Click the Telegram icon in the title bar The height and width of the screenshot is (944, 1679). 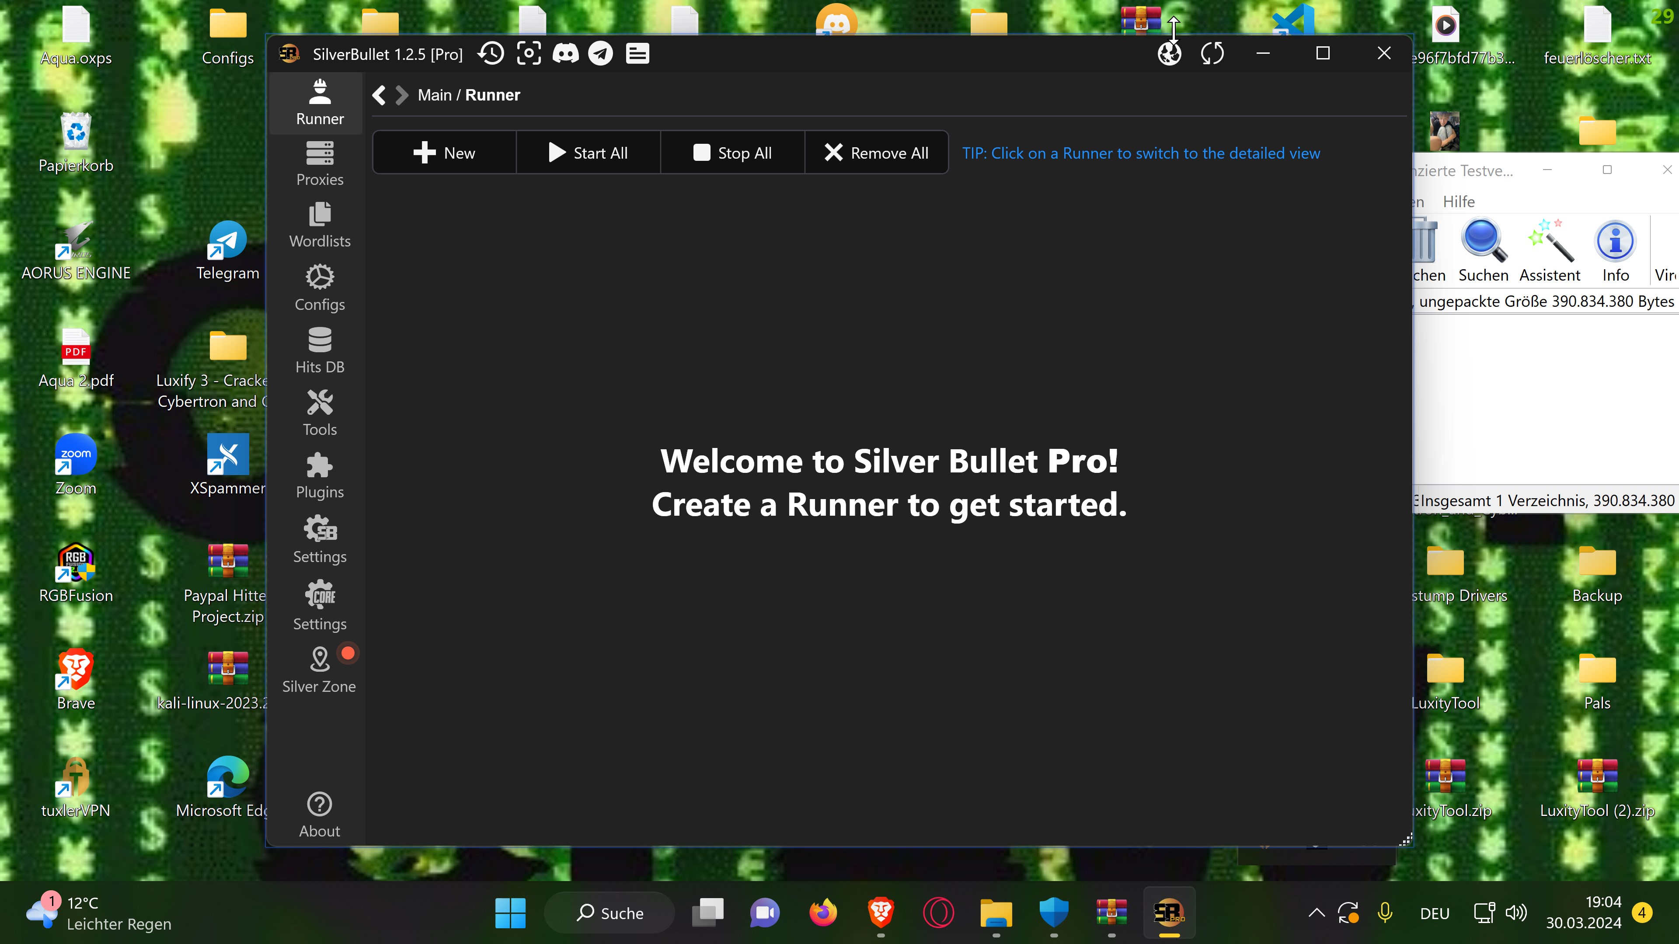600,53
